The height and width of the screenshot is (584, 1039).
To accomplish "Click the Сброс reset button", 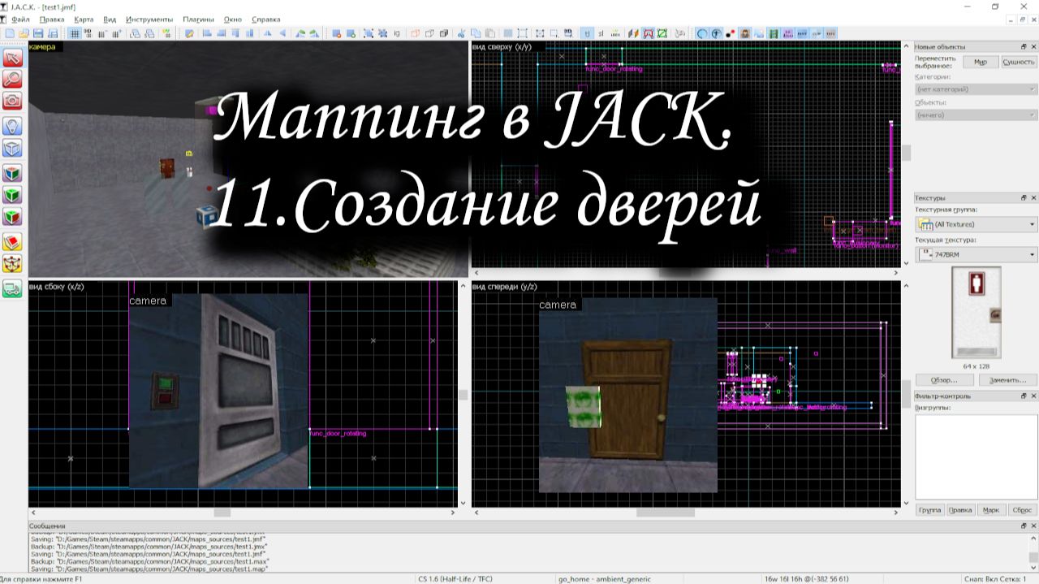I will [x=1021, y=510].
